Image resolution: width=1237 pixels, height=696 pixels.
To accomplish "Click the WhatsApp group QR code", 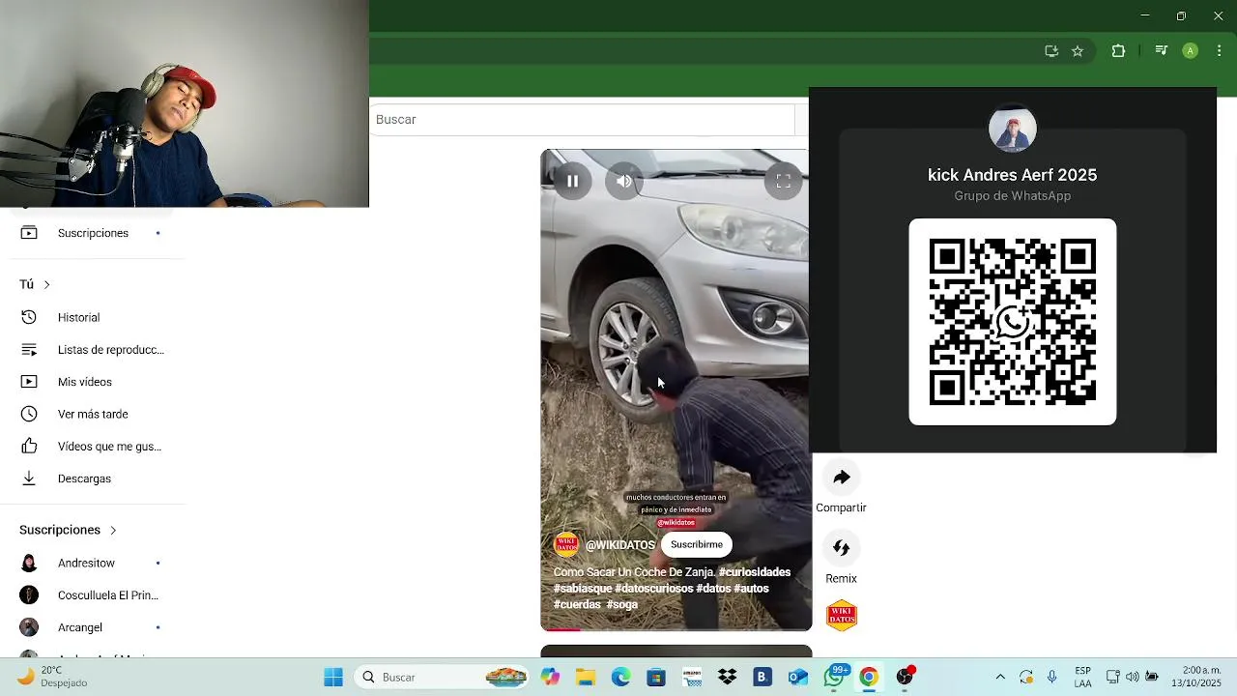I will click(x=1013, y=322).
